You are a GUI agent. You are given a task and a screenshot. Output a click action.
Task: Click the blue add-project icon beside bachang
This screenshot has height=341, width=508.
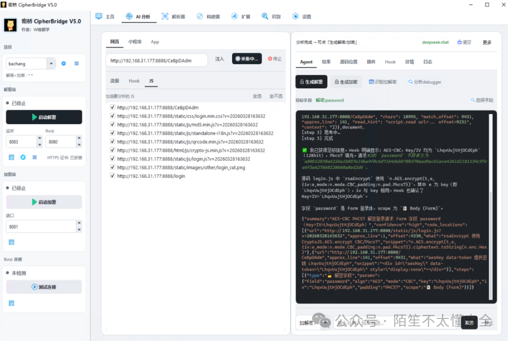tap(63, 63)
